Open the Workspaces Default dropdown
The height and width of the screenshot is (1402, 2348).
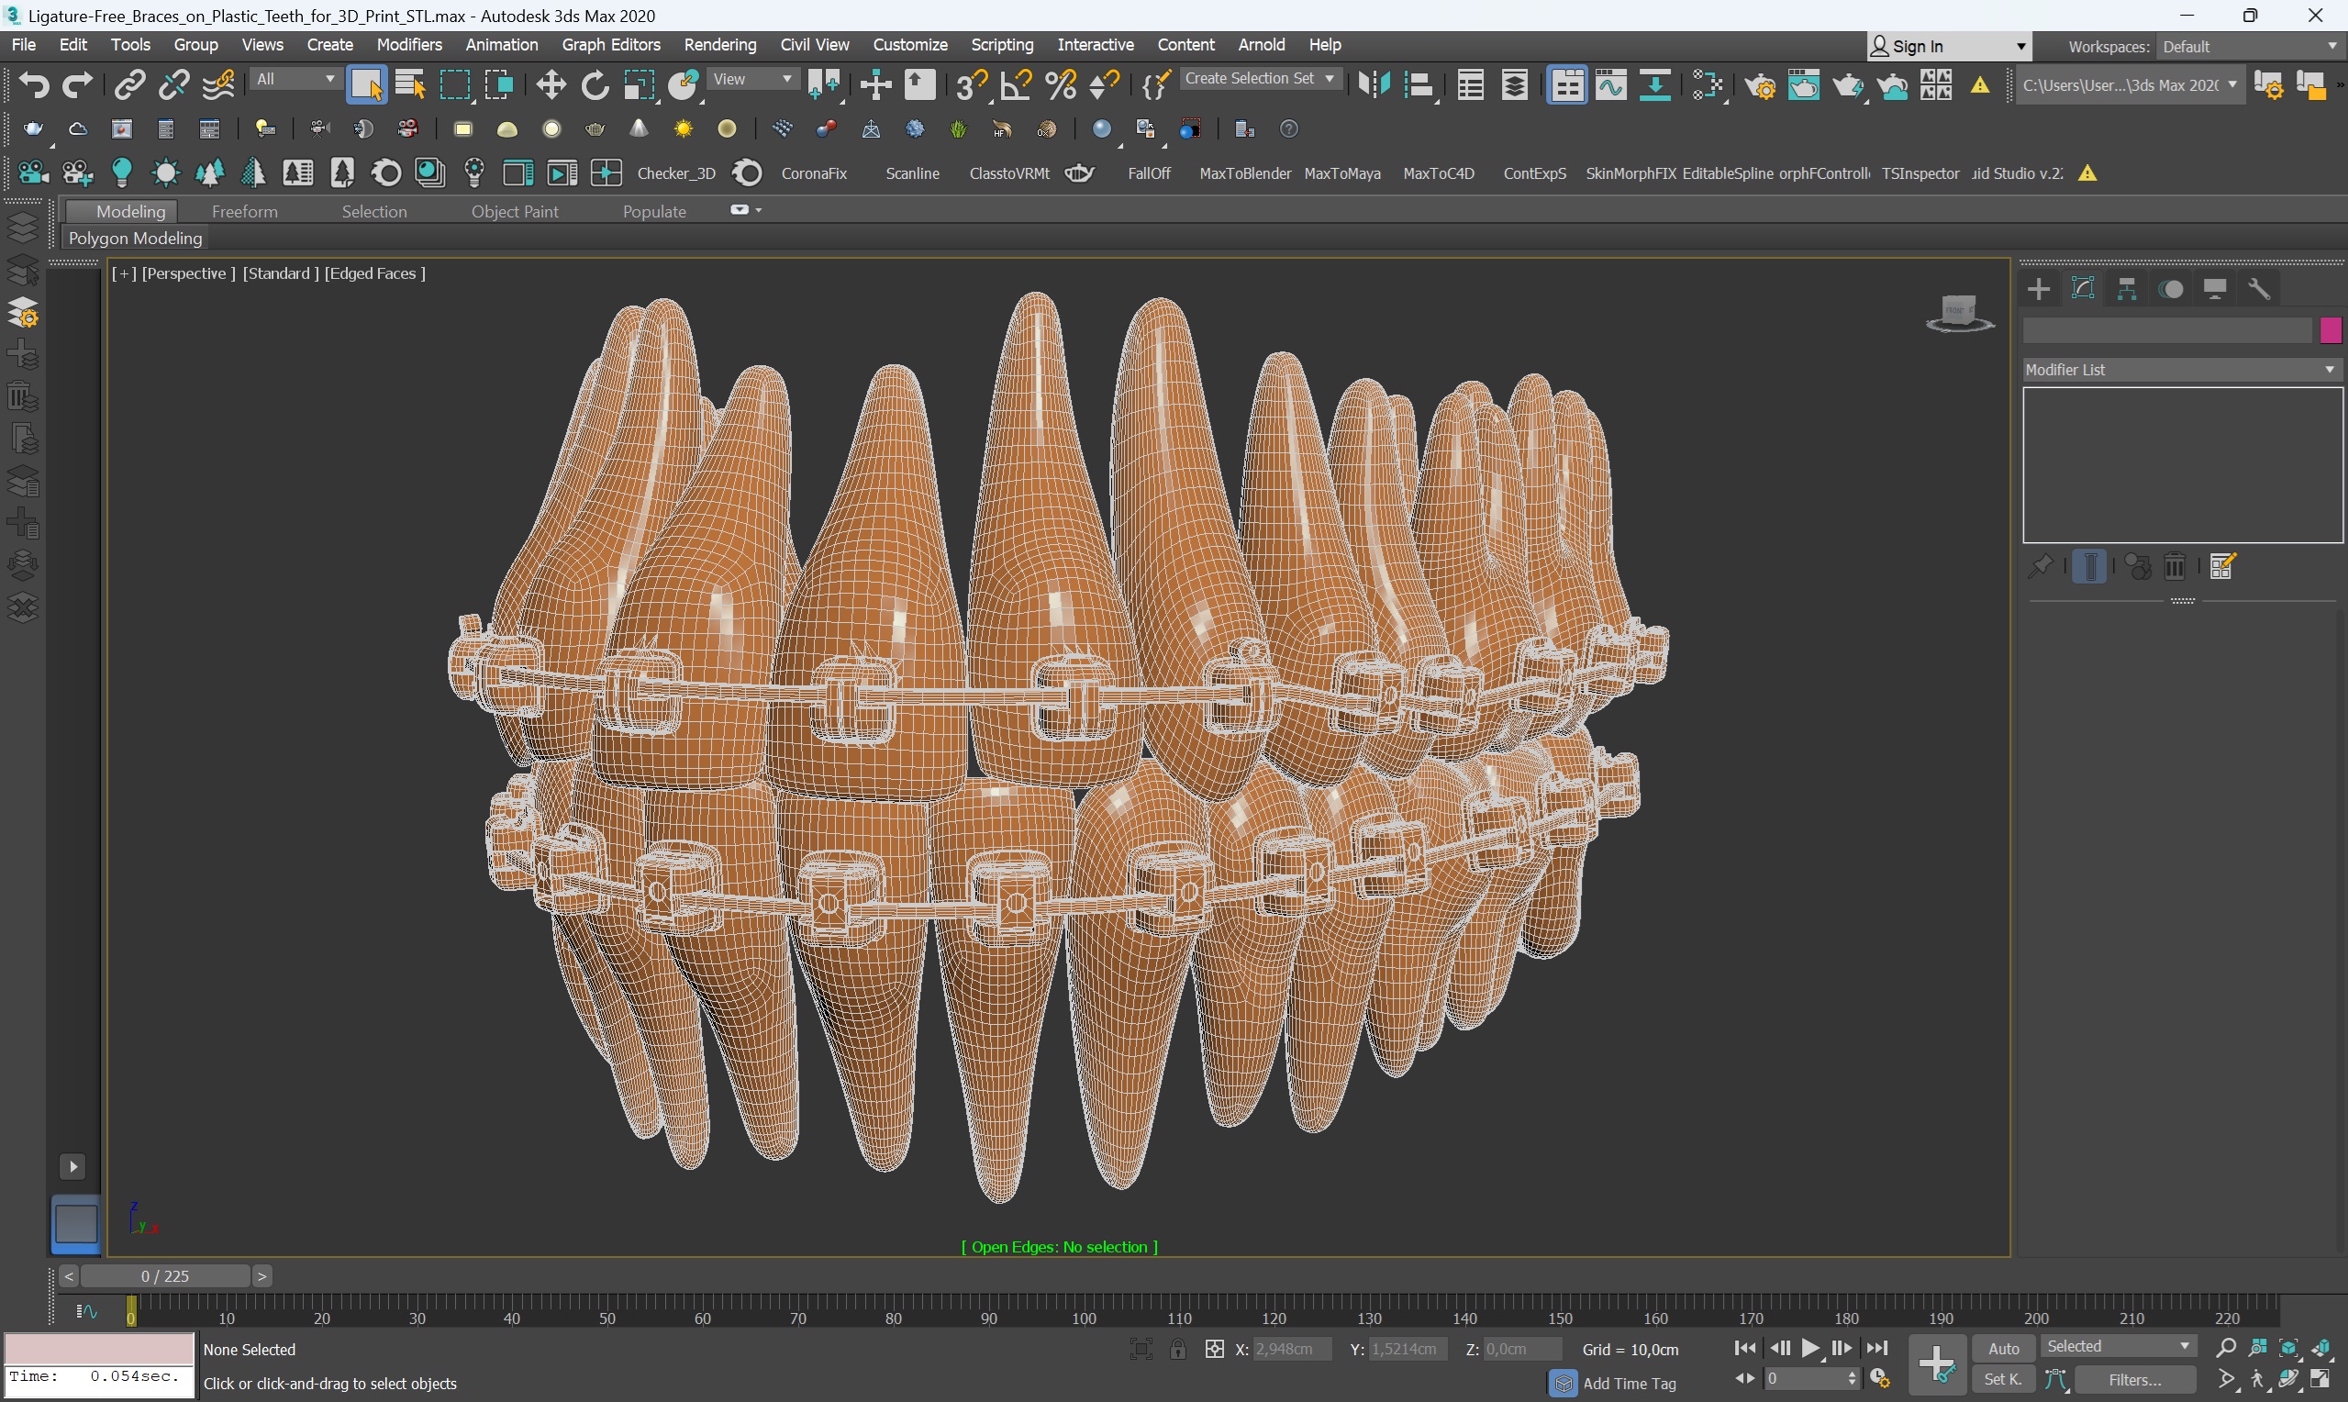[x=2249, y=46]
